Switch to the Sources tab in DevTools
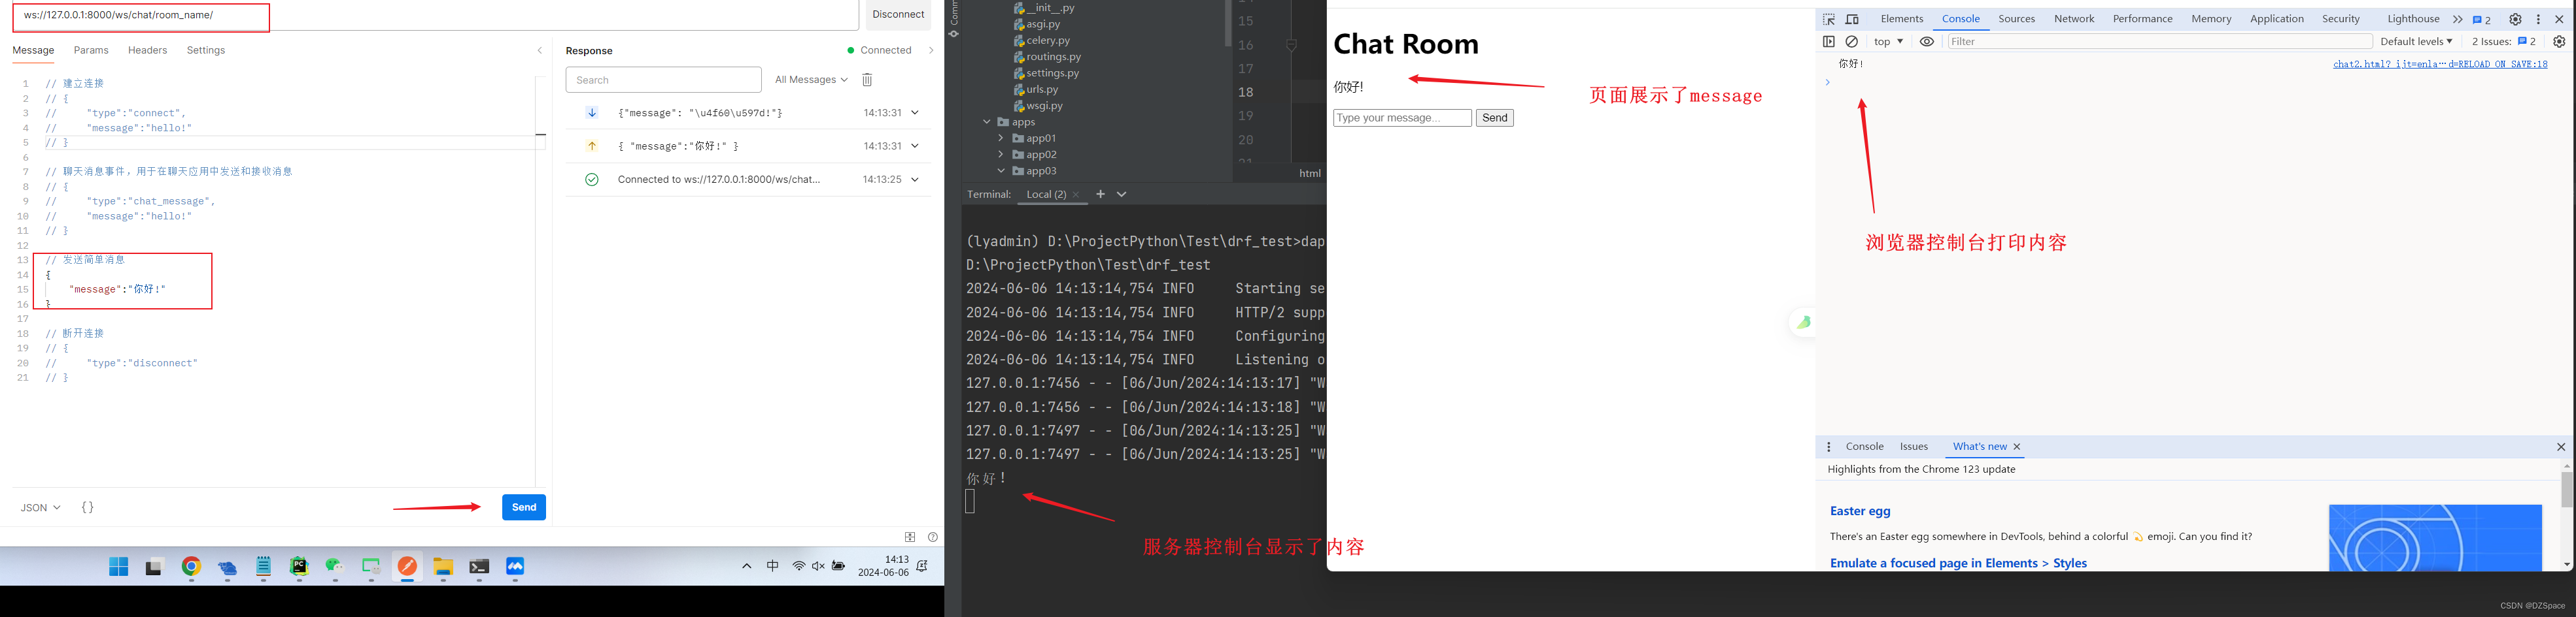The width and height of the screenshot is (2576, 617). tap(2016, 18)
